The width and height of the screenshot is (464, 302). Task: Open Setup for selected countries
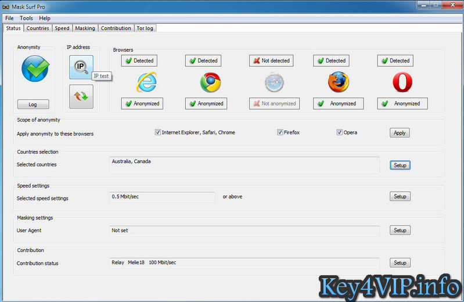(x=400, y=165)
